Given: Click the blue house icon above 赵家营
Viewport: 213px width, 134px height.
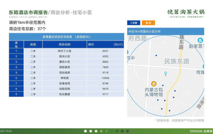Looking at the screenshot, I should click(x=200, y=40).
